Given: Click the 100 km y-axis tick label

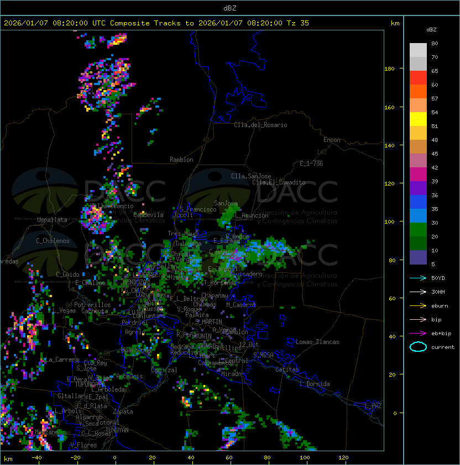Looking at the screenshot, I should click(x=389, y=221).
